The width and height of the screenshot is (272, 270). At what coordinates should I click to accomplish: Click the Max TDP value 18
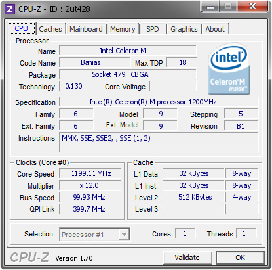(182, 62)
